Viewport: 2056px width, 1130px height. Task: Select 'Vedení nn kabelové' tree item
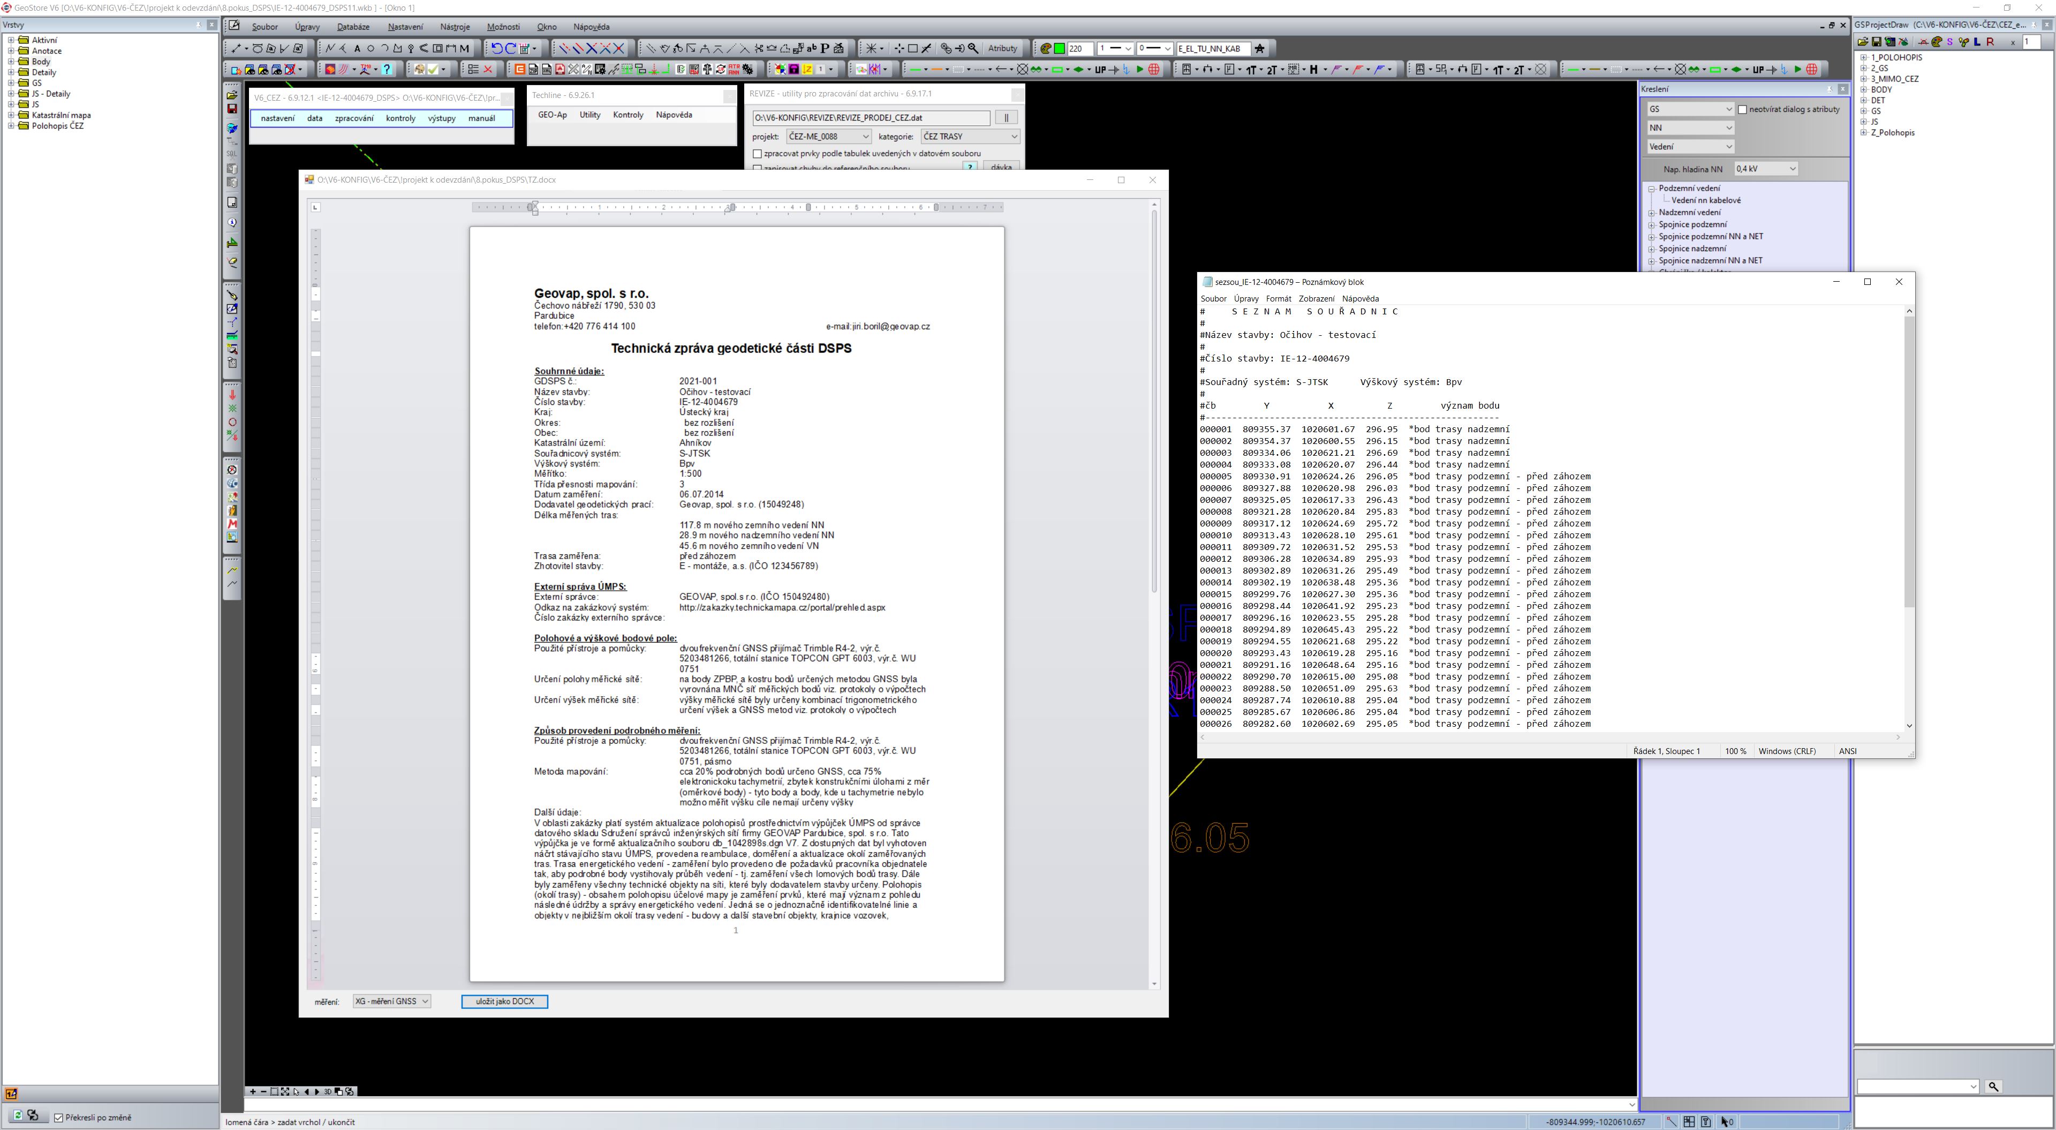[x=1706, y=200]
